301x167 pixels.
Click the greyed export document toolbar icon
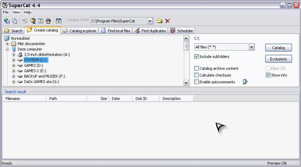click(x=25, y=21)
